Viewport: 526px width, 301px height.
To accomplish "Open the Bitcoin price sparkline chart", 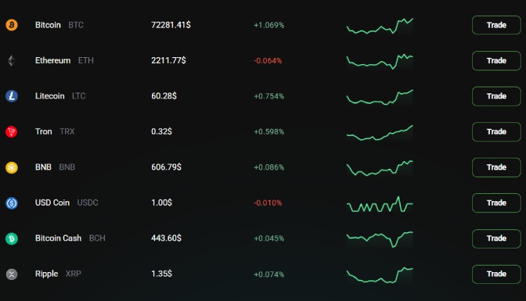I will pos(379,26).
